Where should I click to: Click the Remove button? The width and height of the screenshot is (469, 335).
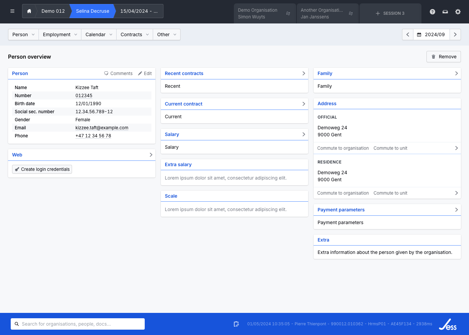point(444,57)
